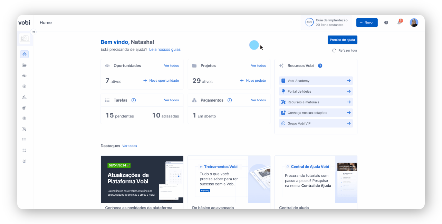This screenshot has height=224, width=442.
Task: Click Ver todos in Tarefas card
Action: pos(171,100)
